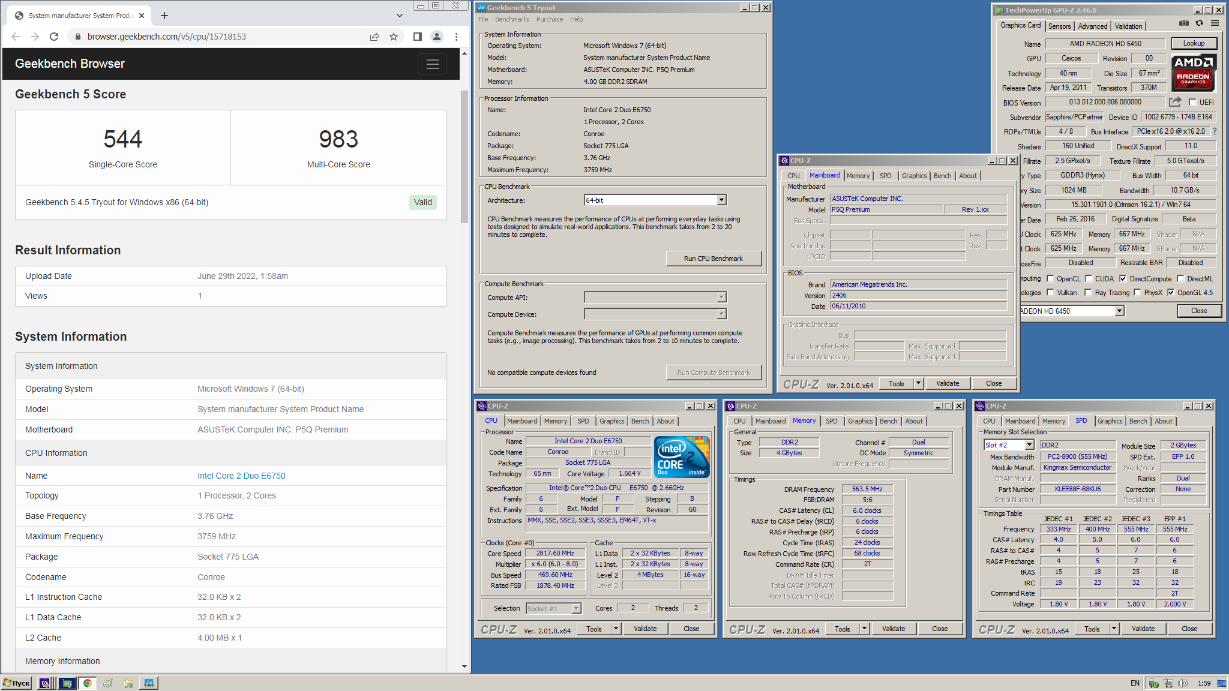
Task: Click the Run CPU Benchmark button
Action: point(713,259)
